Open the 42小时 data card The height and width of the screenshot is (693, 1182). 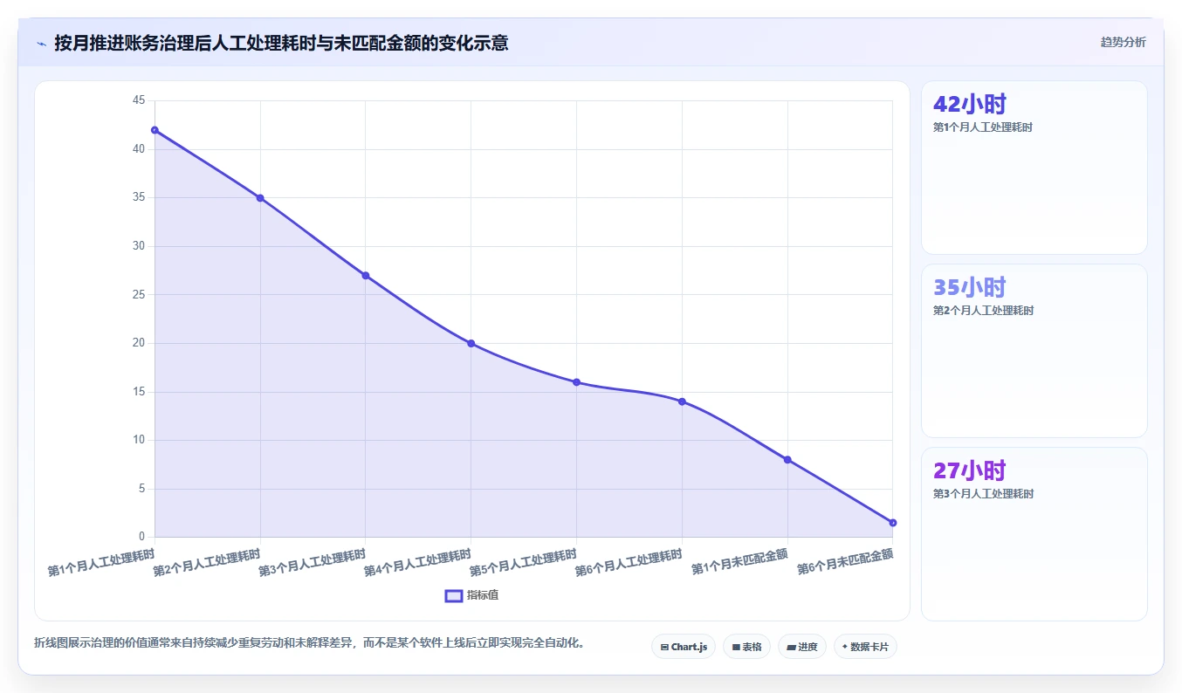1034,168
